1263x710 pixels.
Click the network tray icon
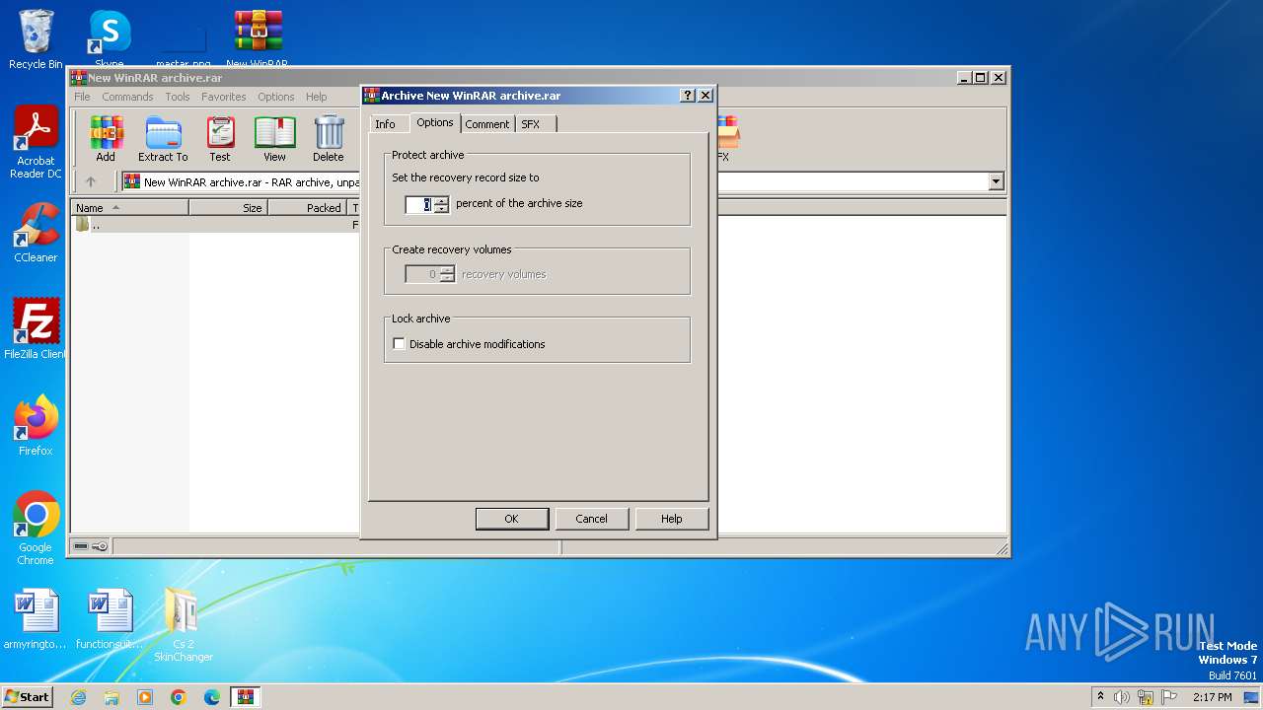(x=1146, y=697)
